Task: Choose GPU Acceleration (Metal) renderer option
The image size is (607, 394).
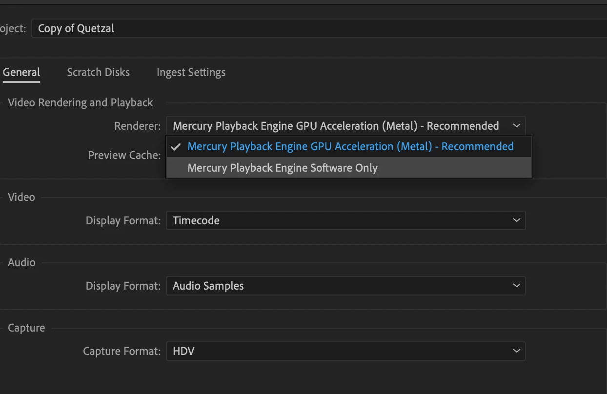Action: coord(350,147)
